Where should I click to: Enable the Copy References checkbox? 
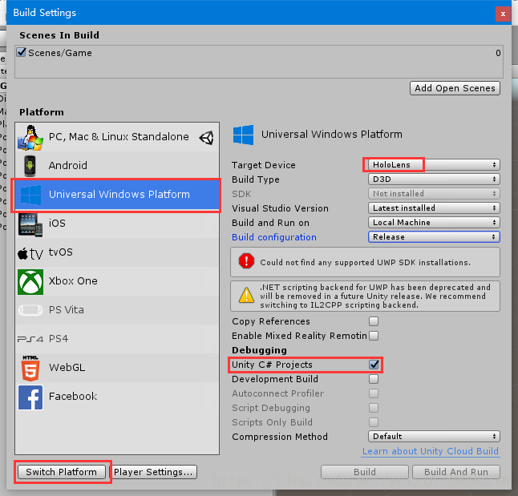click(374, 321)
